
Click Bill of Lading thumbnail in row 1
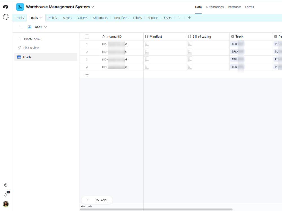point(190,44)
